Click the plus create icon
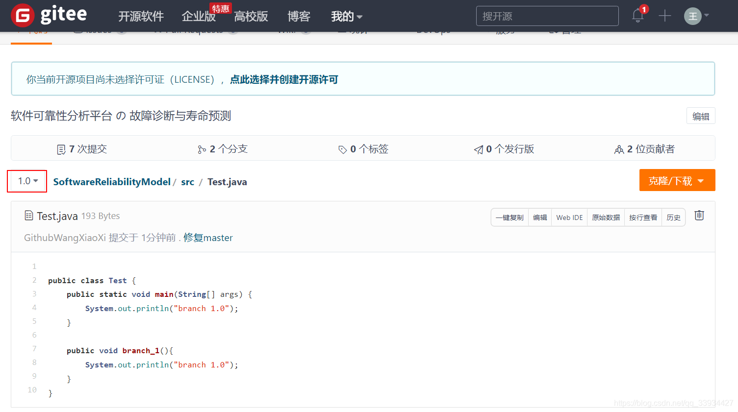This screenshot has width=738, height=412. (664, 16)
